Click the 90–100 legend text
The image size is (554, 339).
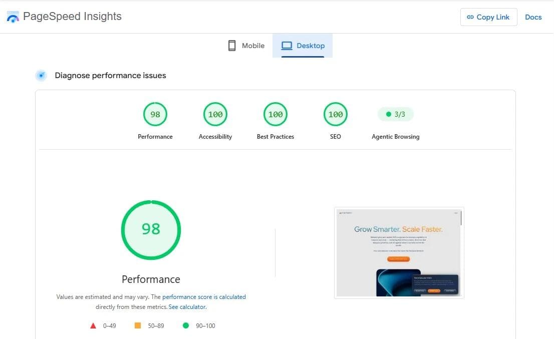point(205,326)
